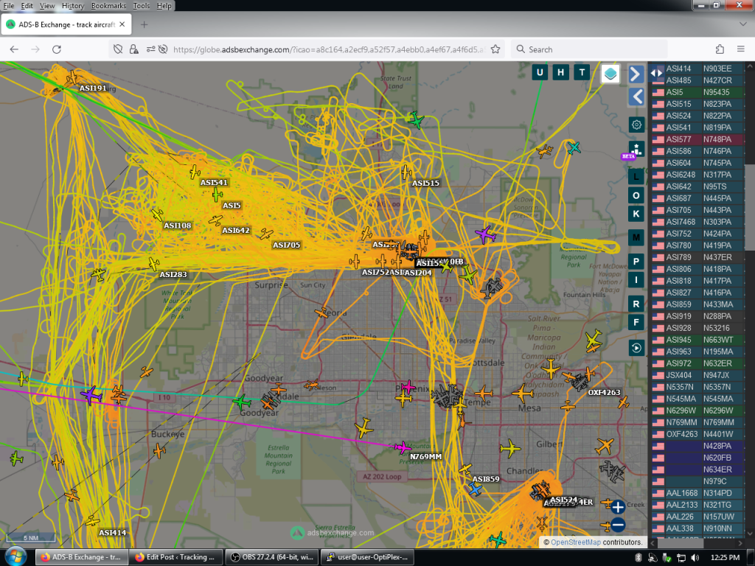755x566 pixels.
Task: Select ASI945 N663WT row
Action: (698, 340)
